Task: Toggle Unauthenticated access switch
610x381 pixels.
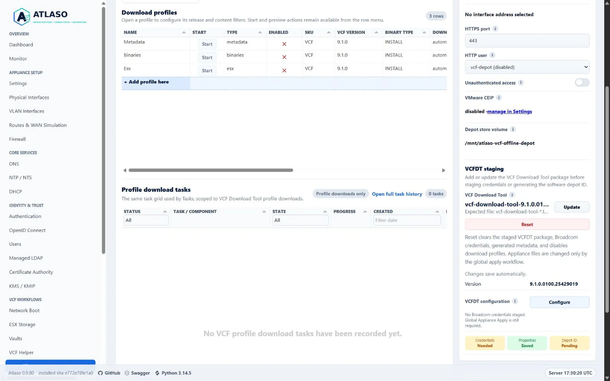Action: 582,83
